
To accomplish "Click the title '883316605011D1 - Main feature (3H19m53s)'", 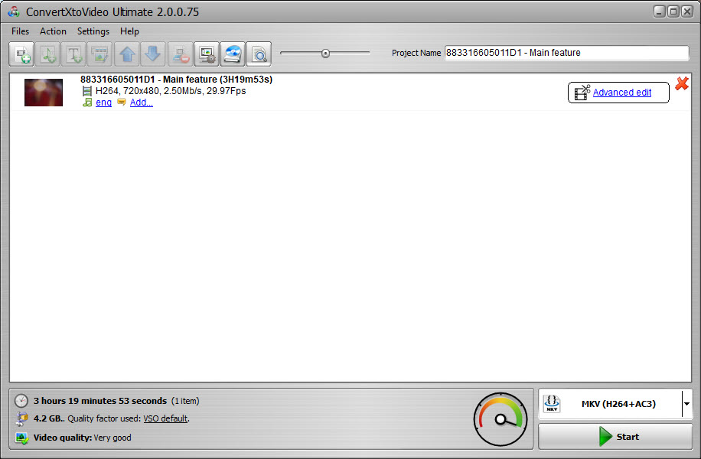I will (176, 79).
